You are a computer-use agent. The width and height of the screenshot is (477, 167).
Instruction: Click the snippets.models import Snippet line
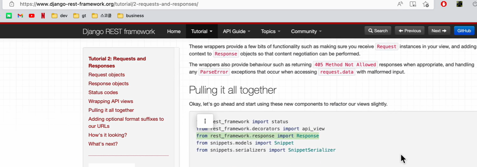pos(245,143)
